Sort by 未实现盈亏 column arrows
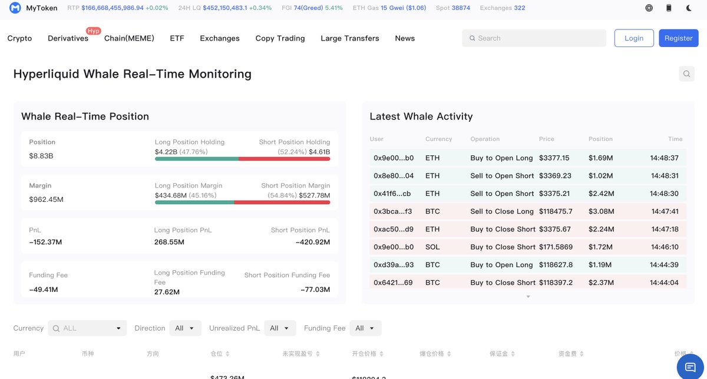This screenshot has height=379, width=707. (318, 354)
